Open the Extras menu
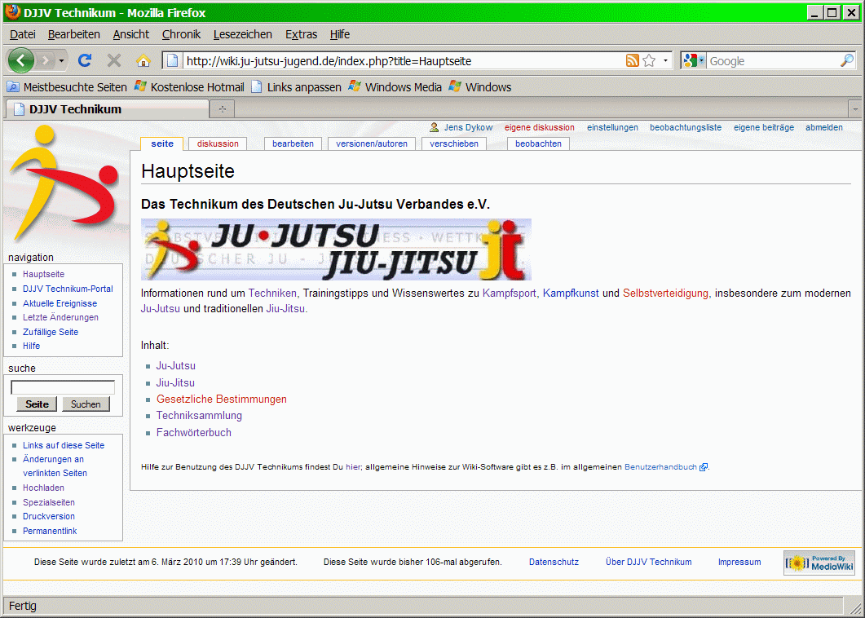 click(x=301, y=34)
